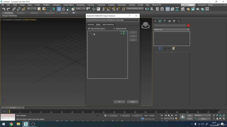227x127 pixels.
Task: Toggle the Spinner Snap icon
Action: tap(118, 9)
